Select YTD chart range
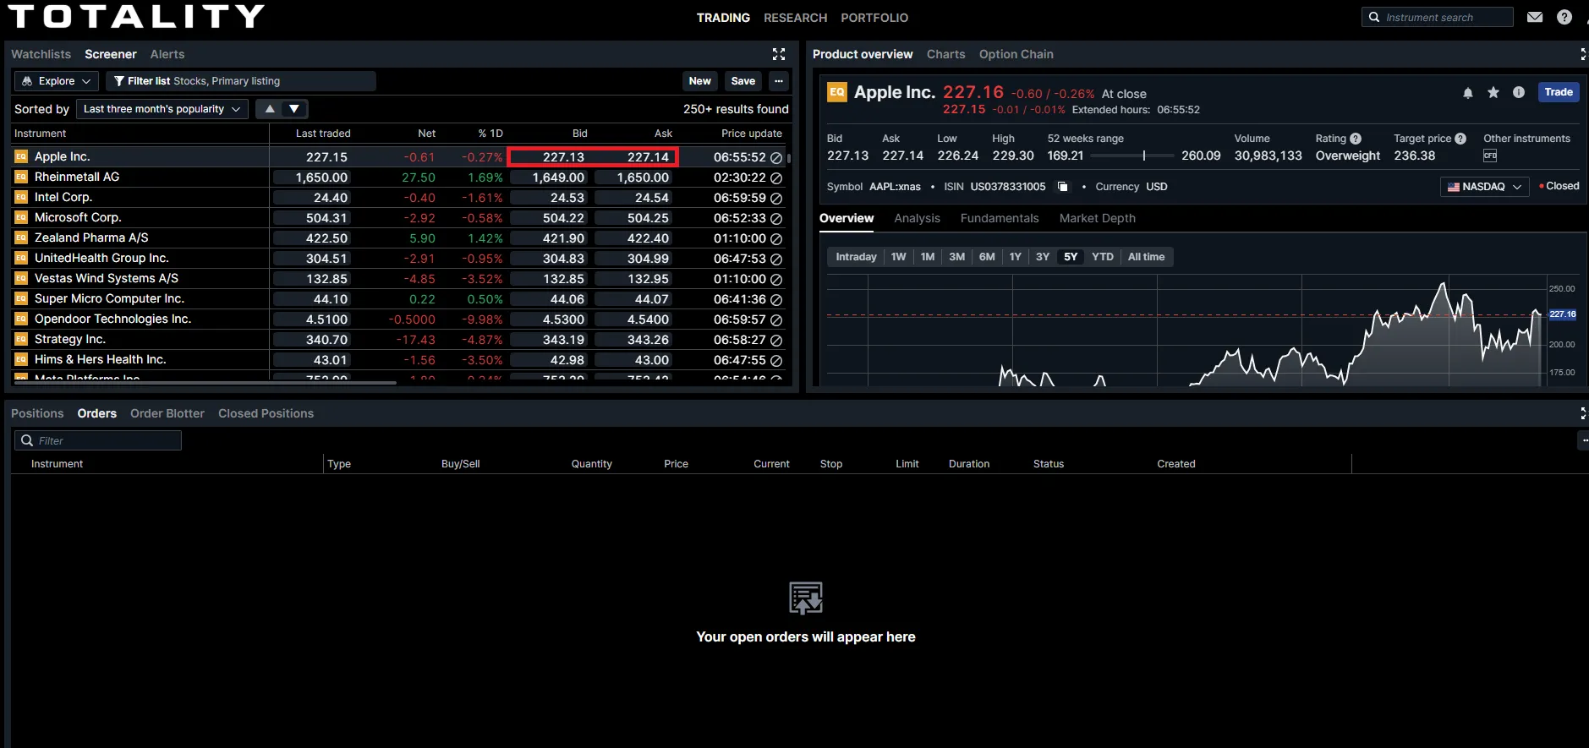 pos(1103,257)
